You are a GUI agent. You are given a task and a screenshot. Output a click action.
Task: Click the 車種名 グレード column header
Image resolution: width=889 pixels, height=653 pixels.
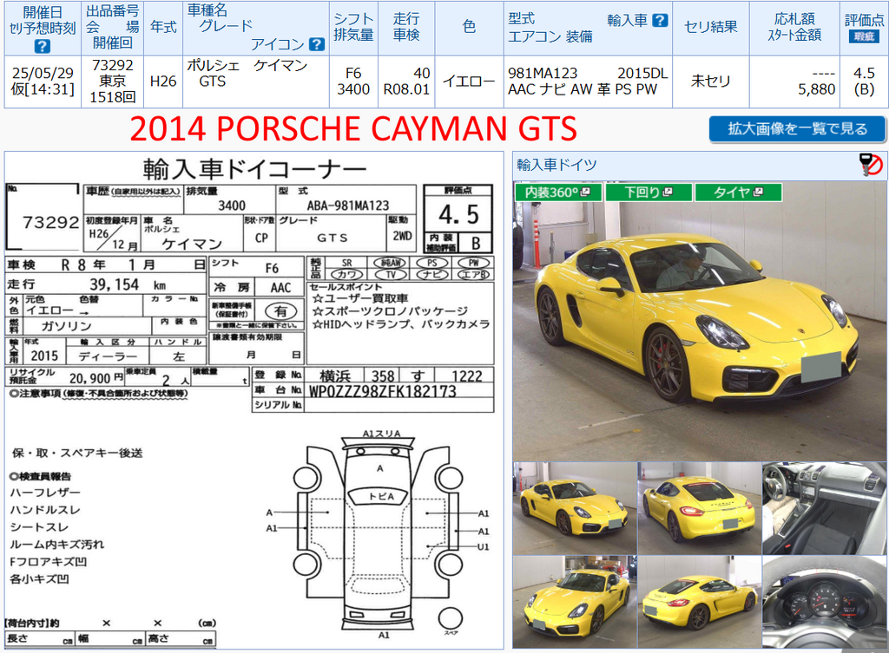click(x=256, y=27)
